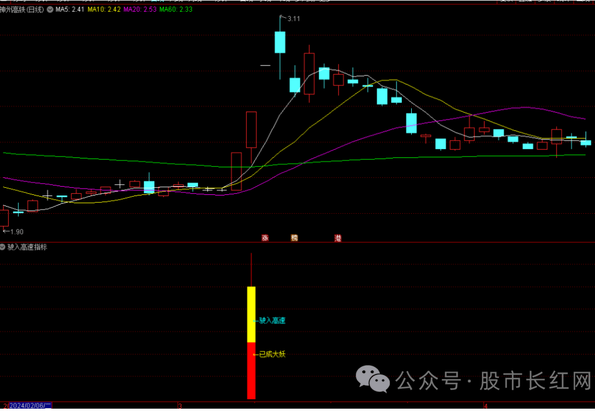This screenshot has width=595, height=411.
Task: Click the 2024/02/06/二 date label
Action: (x=31, y=406)
